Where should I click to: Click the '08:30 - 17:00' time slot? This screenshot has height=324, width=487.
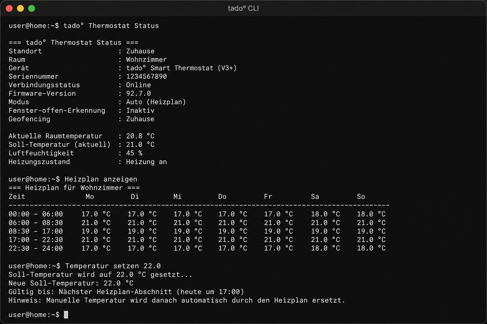(36, 231)
